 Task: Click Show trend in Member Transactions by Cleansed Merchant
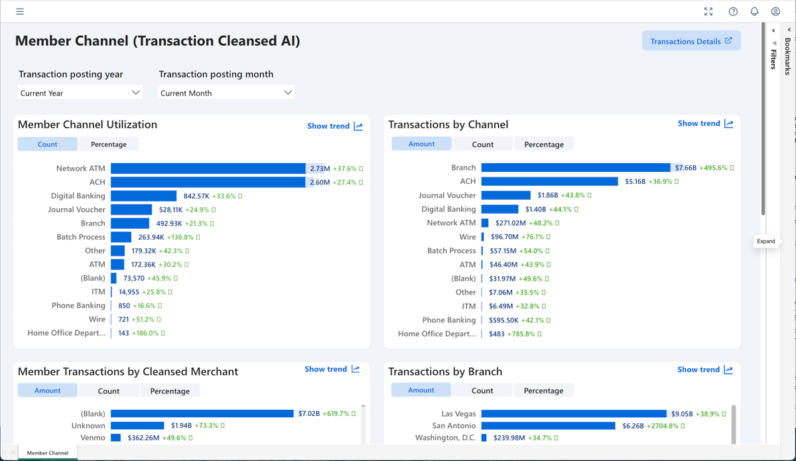point(332,369)
